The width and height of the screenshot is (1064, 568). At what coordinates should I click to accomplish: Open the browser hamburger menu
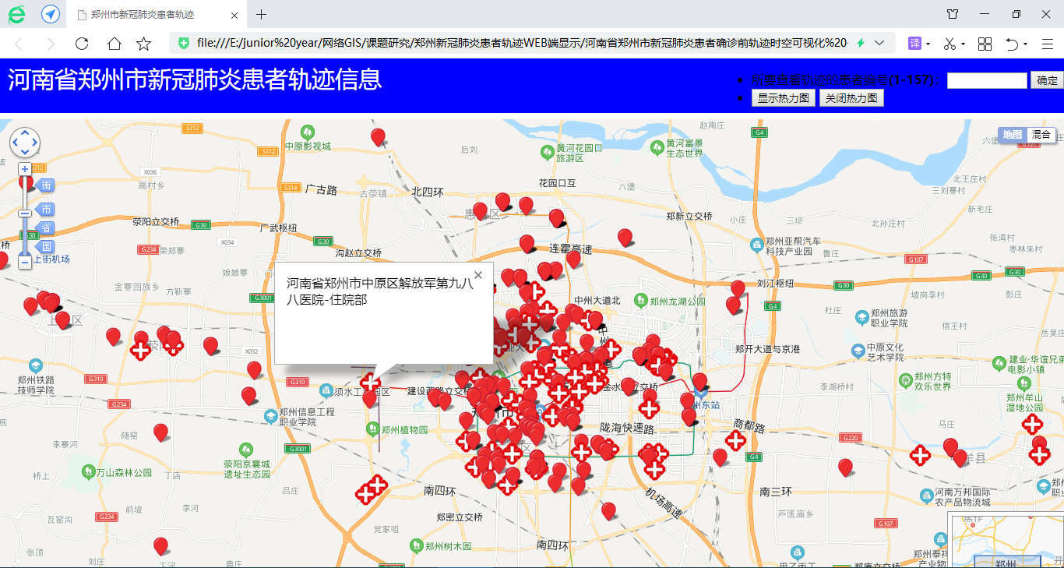1048,44
